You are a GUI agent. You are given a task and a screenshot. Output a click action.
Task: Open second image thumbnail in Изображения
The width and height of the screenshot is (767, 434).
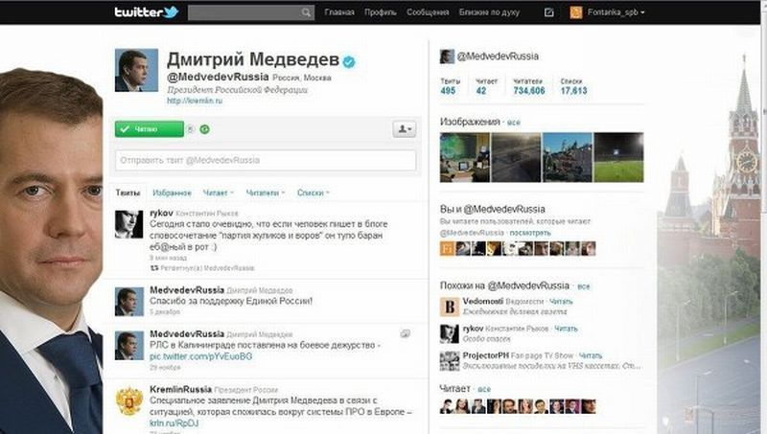[x=516, y=157]
